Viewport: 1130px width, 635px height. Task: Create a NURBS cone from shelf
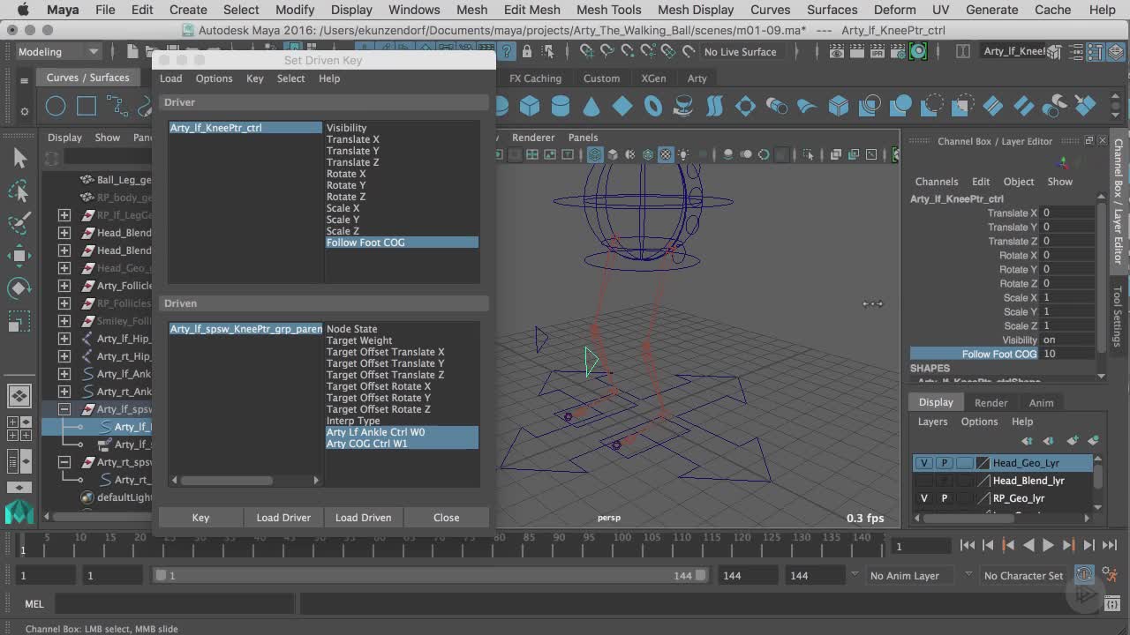pyautogui.click(x=591, y=107)
